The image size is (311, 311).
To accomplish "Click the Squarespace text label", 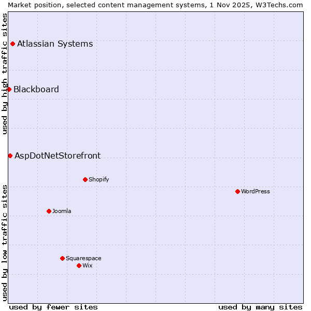I will 83,258.
